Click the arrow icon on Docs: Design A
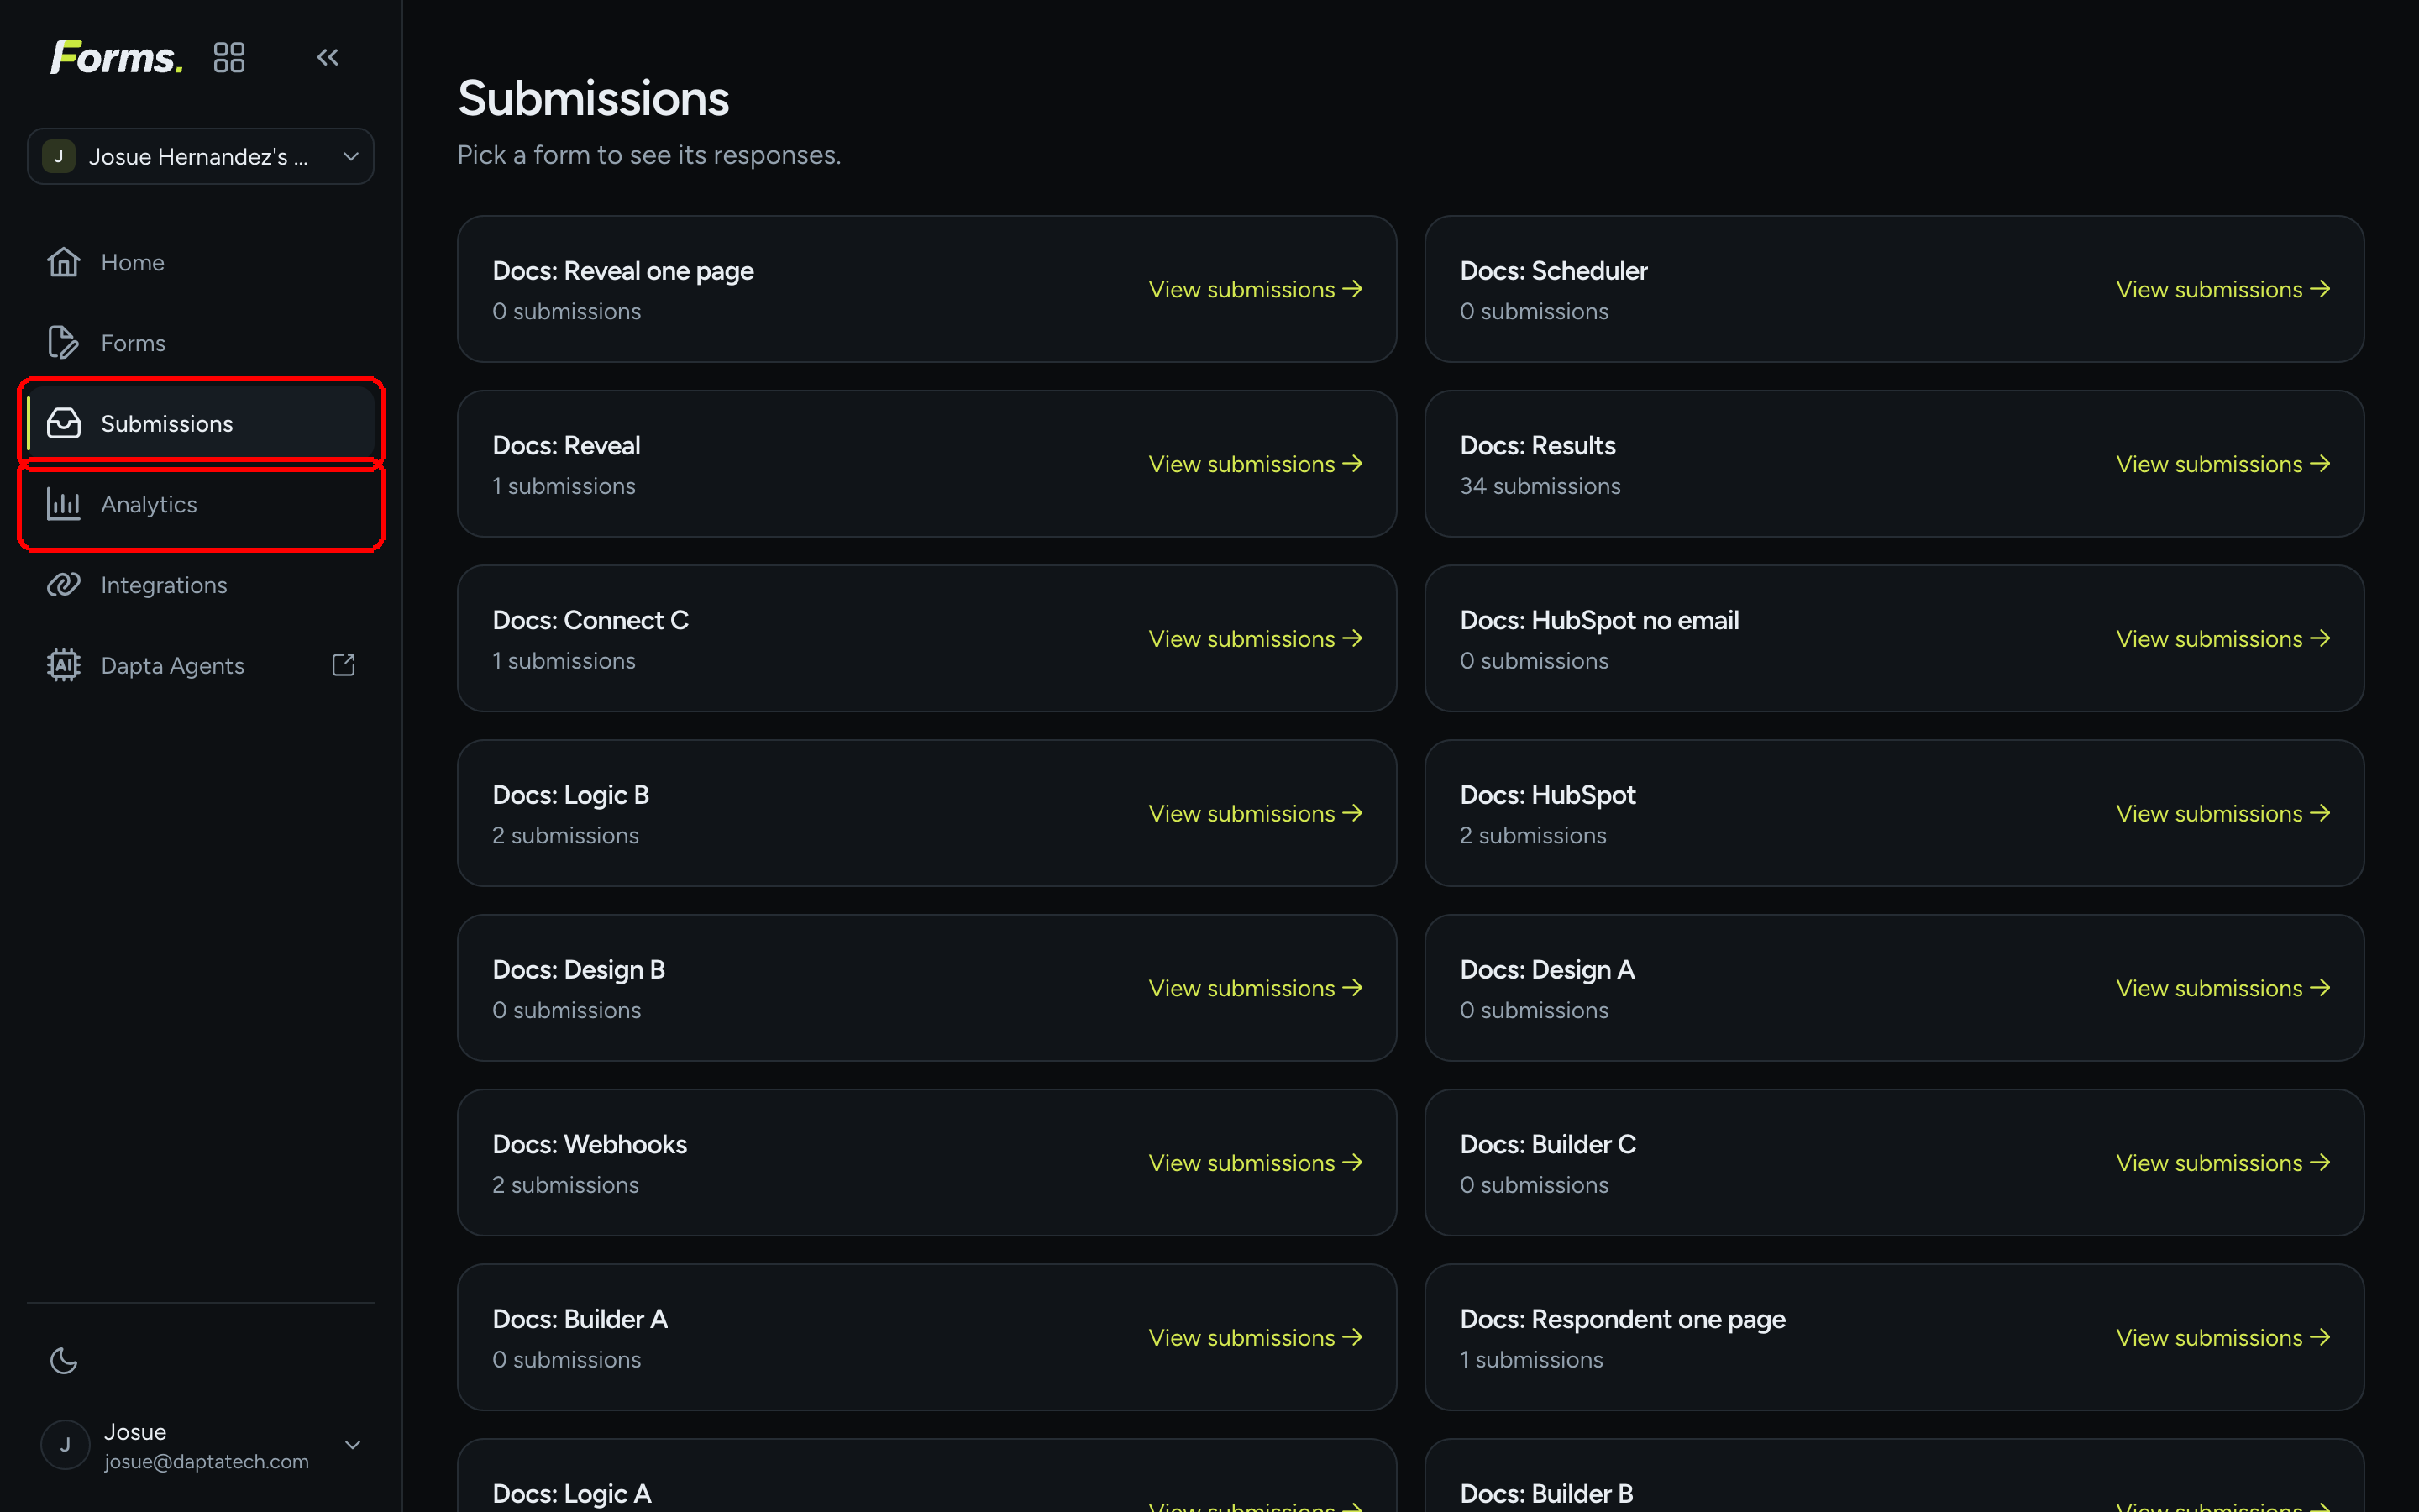2419x1512 pixels. pyautogui.click(x=2320, y=988)
